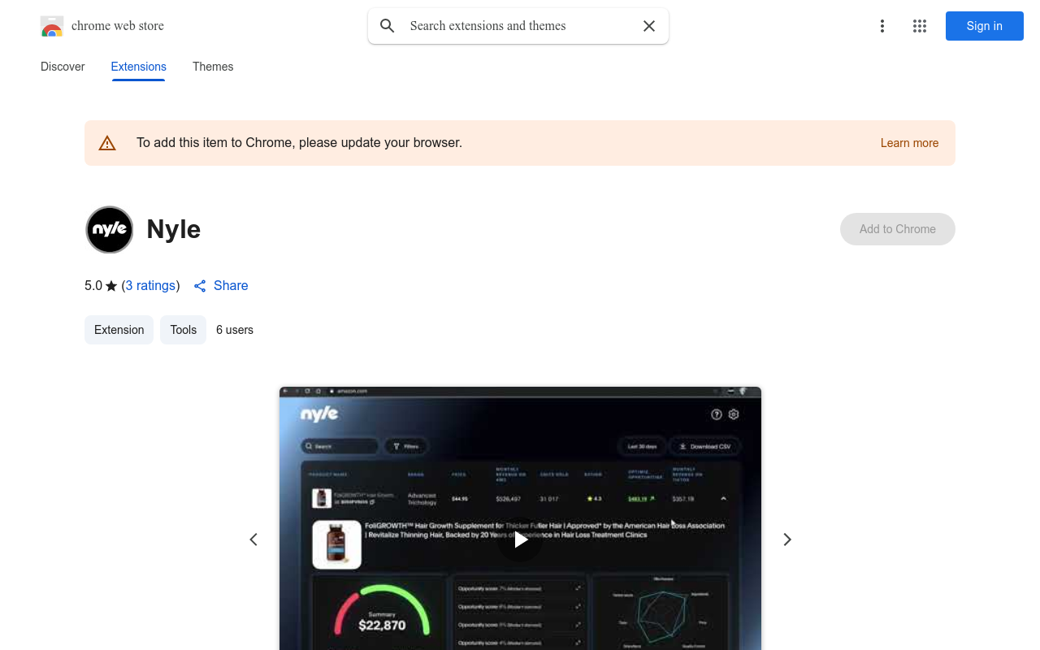
Task: Click the 5.0 rating value
Action: 93,286
